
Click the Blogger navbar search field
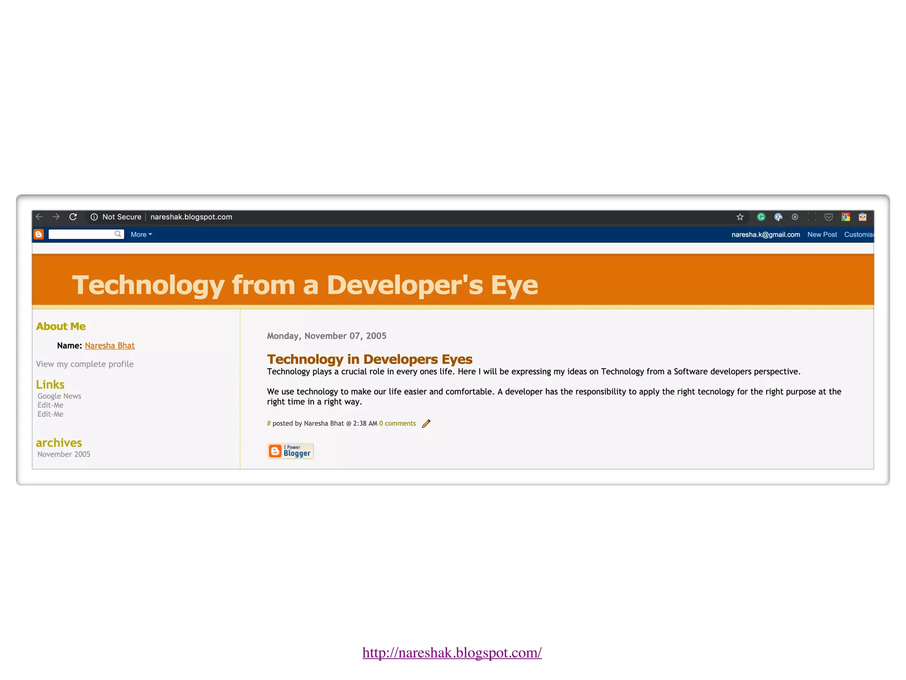[x=82, y=234]
